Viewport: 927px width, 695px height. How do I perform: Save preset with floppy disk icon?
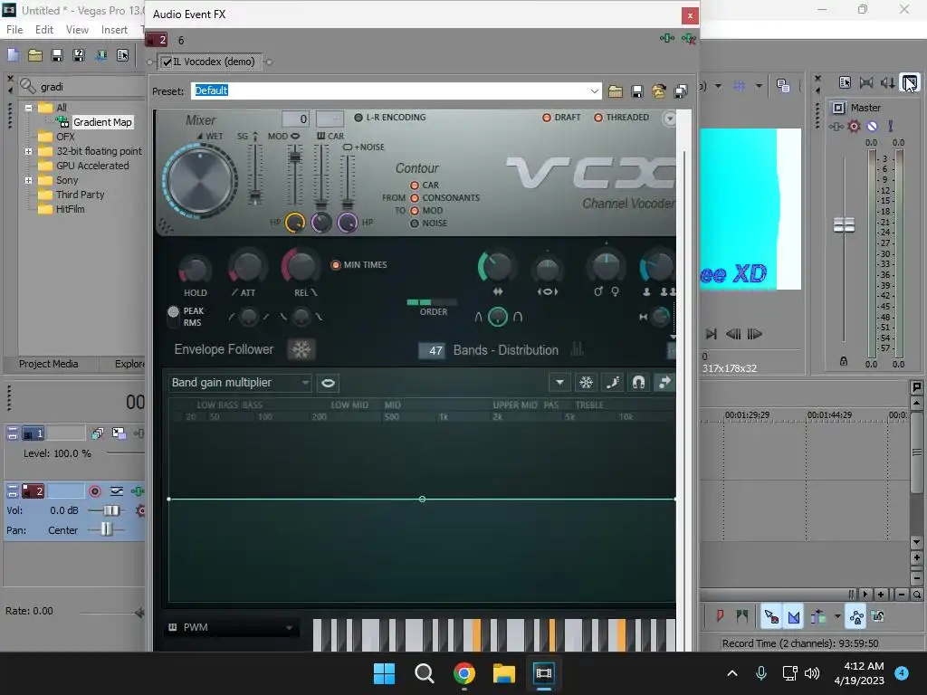pos(636,91)
